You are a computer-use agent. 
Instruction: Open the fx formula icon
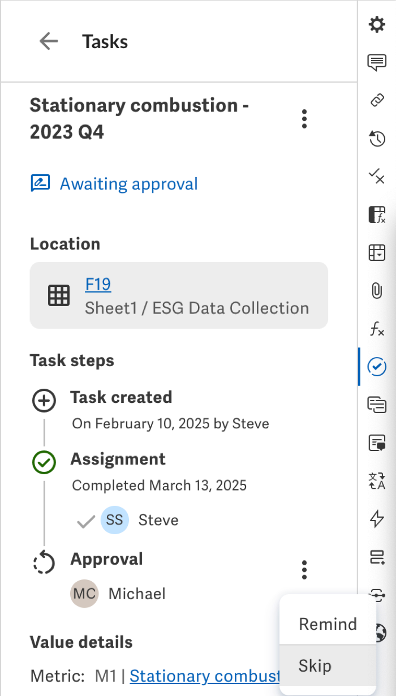(x=377, y=329)
